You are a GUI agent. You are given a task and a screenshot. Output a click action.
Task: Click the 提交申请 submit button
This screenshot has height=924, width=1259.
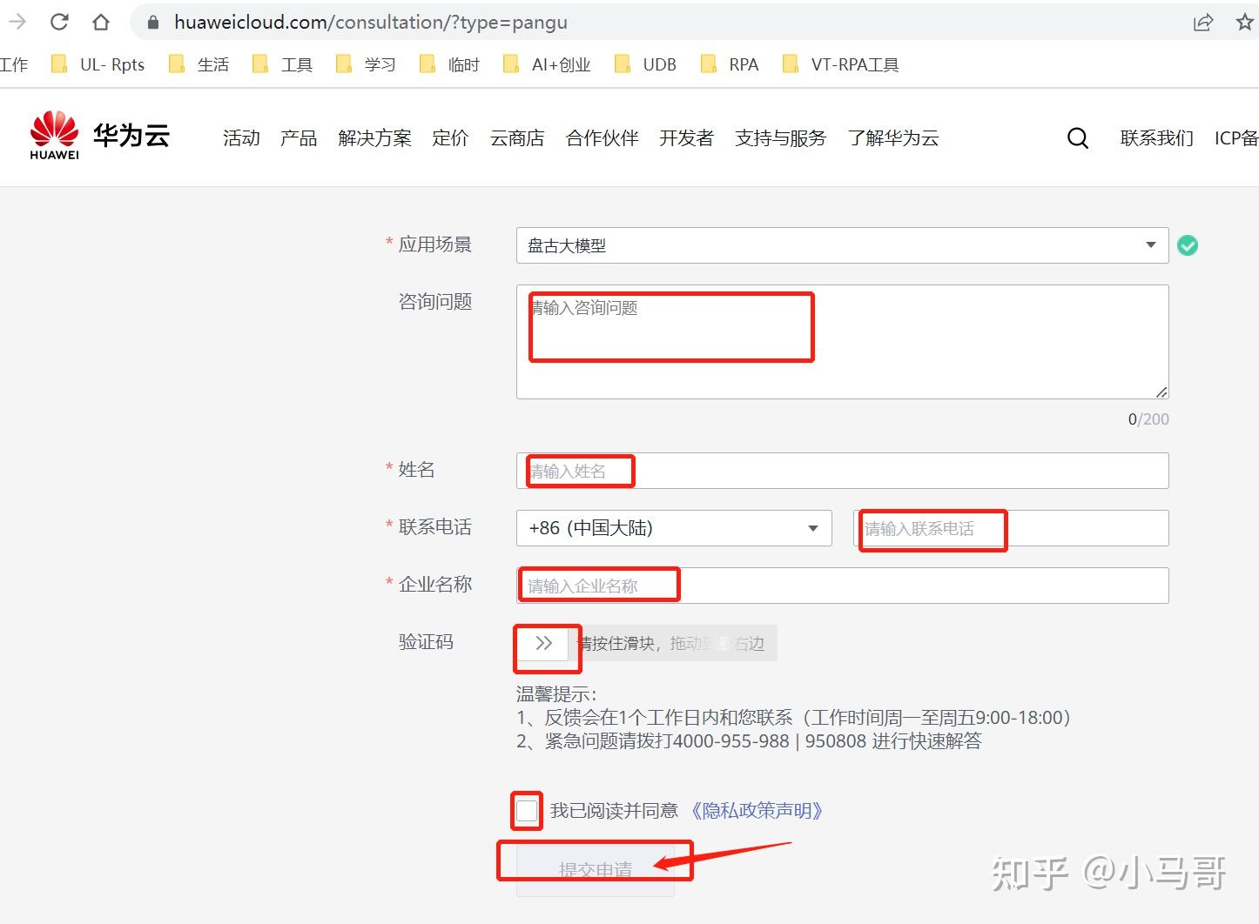coord(595,867)
